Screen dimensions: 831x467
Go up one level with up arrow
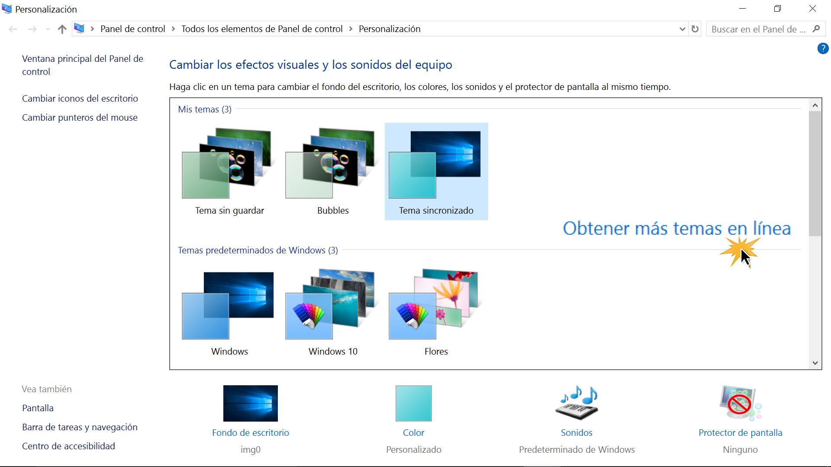(62, 29)
